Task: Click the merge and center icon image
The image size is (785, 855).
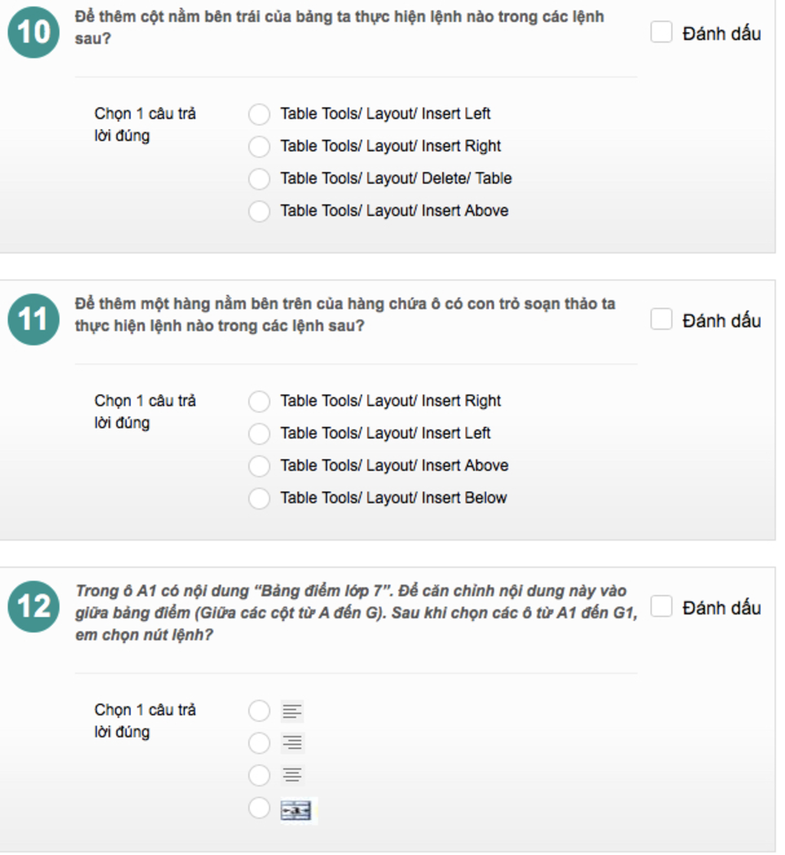Action: [296, 811]
